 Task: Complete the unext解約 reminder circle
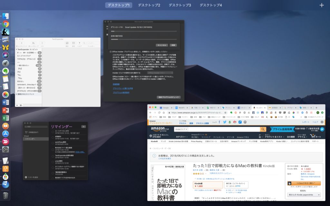coord(53,162)
